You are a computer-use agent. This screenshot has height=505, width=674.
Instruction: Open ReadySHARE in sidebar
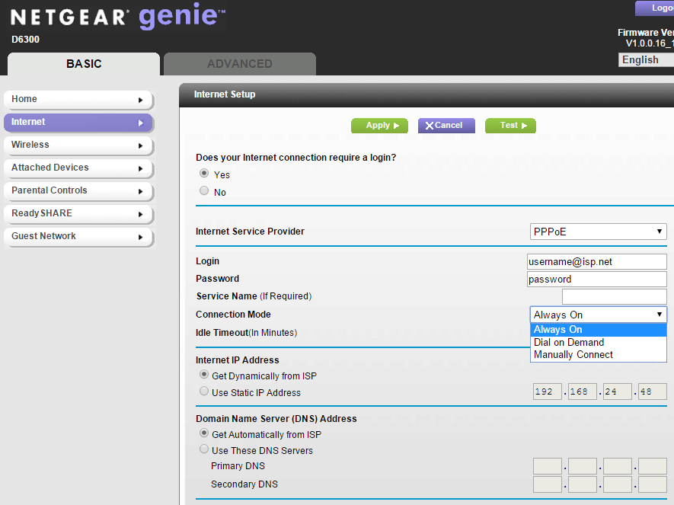point(78,213)
